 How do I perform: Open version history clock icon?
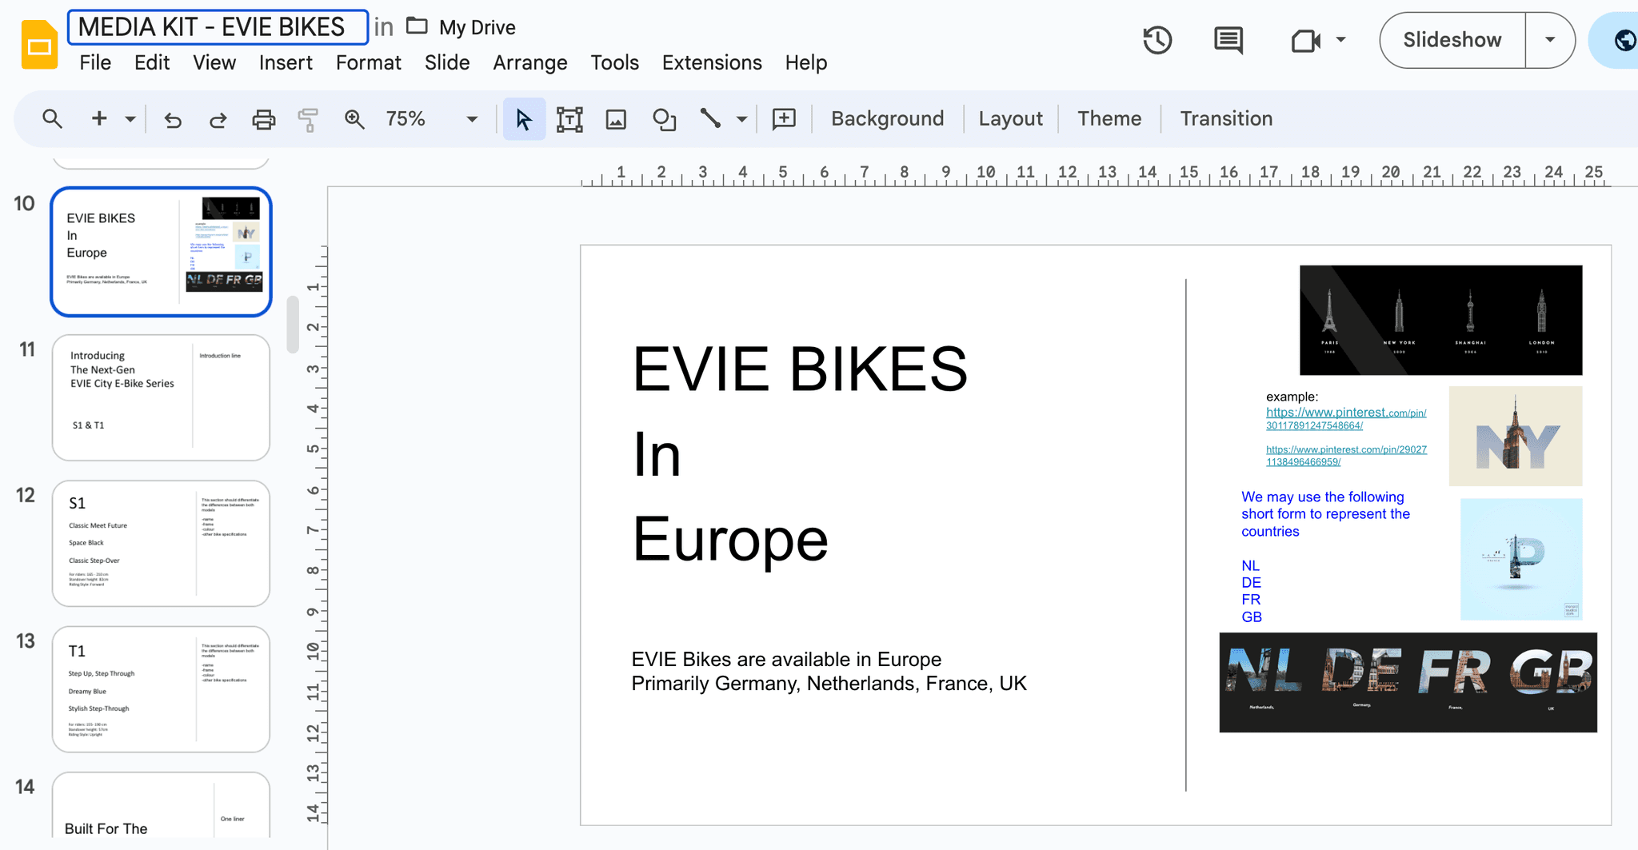[1157, 40]
